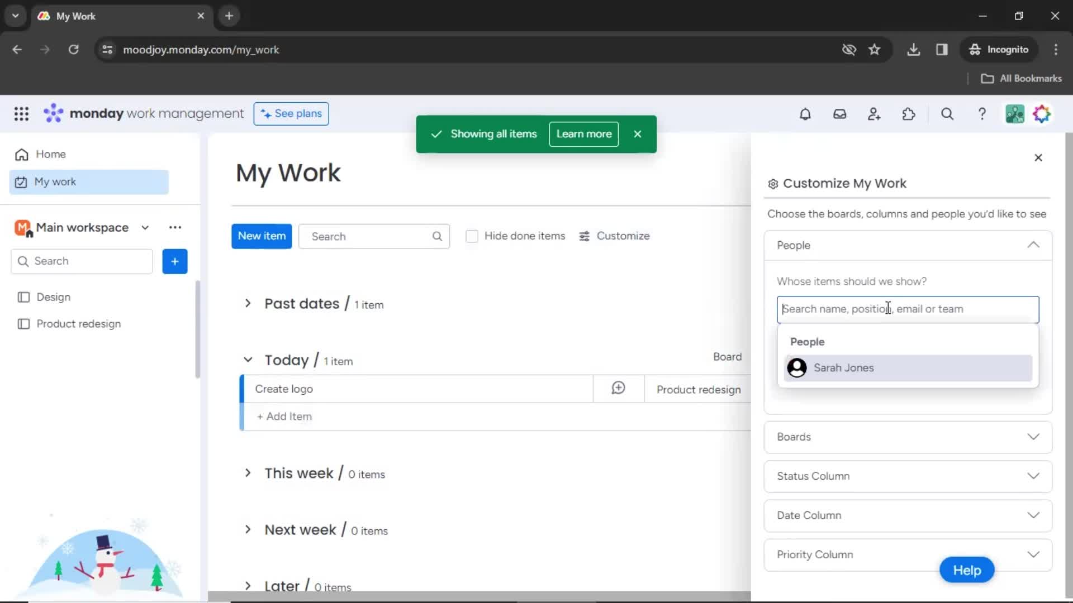Click the search magnifier icon in top nav
This screenshot has width=1073, height=603.
948,114
